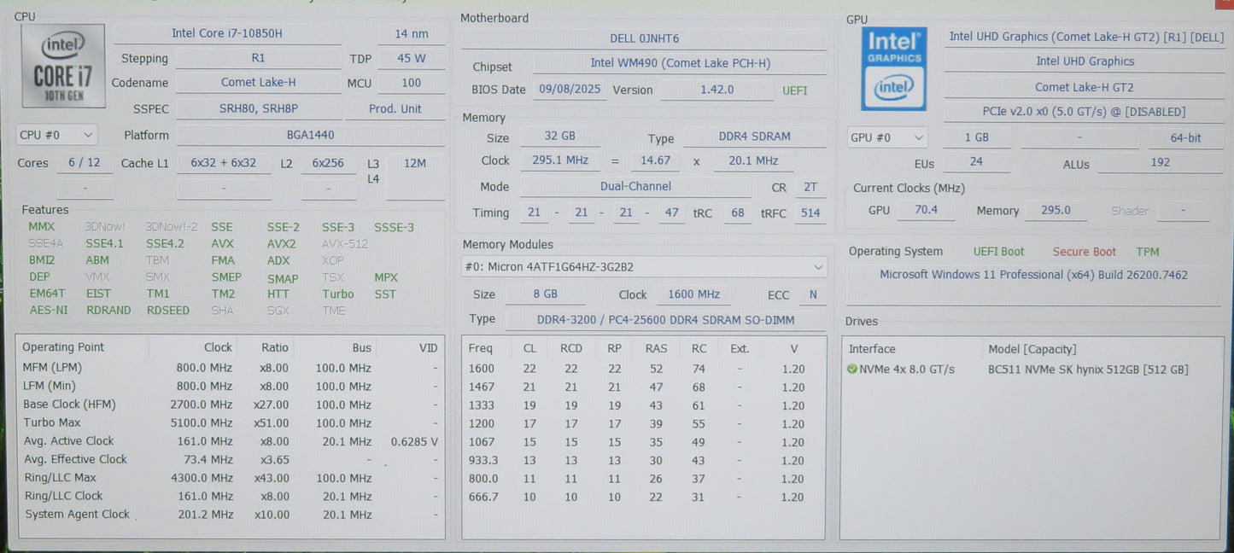Click the green NVMe drive status icon
This screenshot has height=553, width=1234.
point(851,370)
